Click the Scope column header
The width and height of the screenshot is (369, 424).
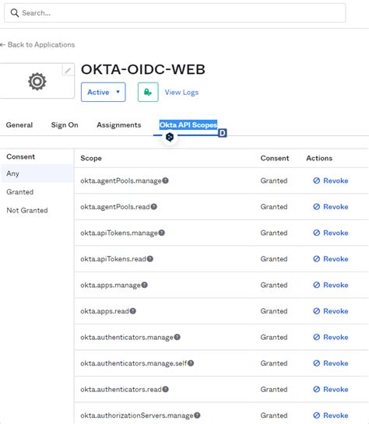[x=91, y=158]
